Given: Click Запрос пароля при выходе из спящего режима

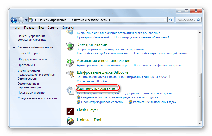Looking at the screenshot, I should (x=110, y=49).
